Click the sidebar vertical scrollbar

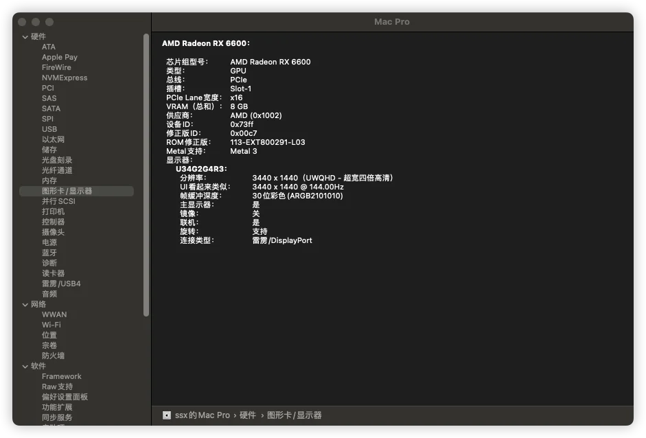(x=146, y=175)
